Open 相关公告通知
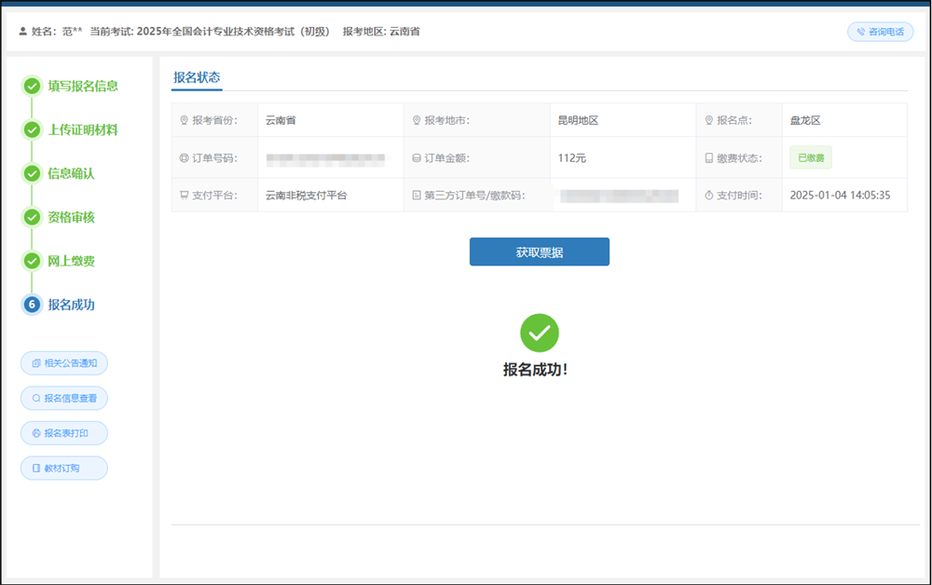 click(x=64, y=363)
